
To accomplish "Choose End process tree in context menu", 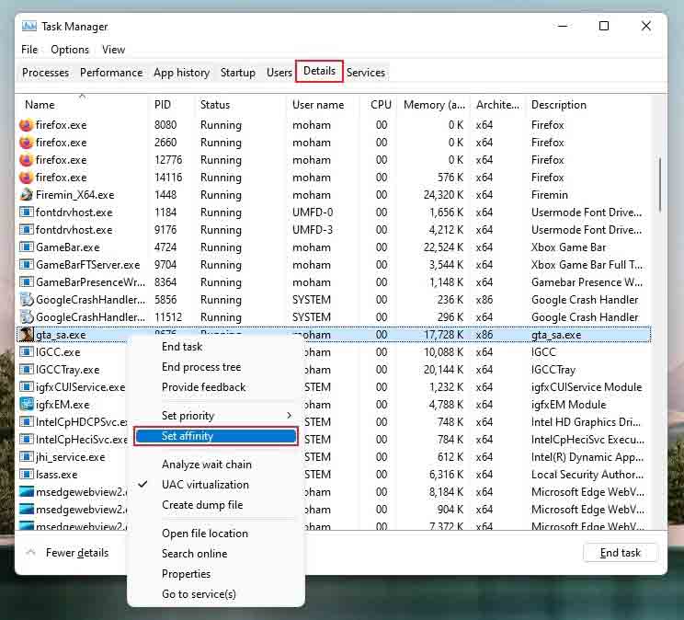I will [x=201, y=367].
